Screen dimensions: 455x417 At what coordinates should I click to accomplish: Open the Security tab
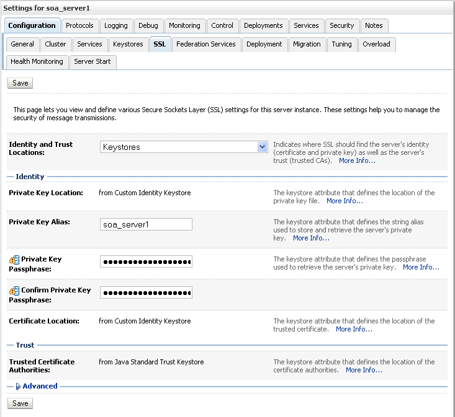[342, 25]
